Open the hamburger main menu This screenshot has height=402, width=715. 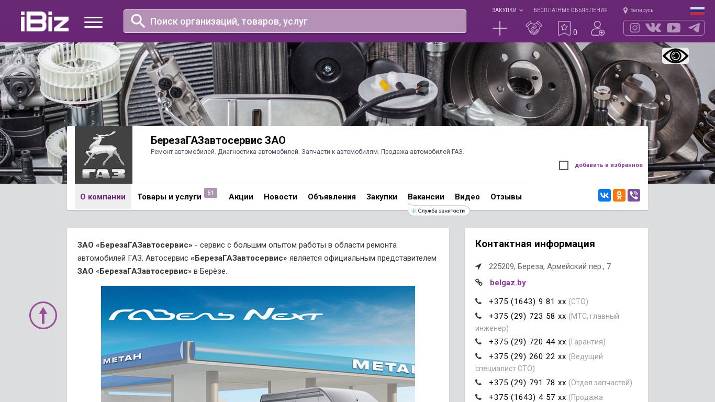point(93,22)
